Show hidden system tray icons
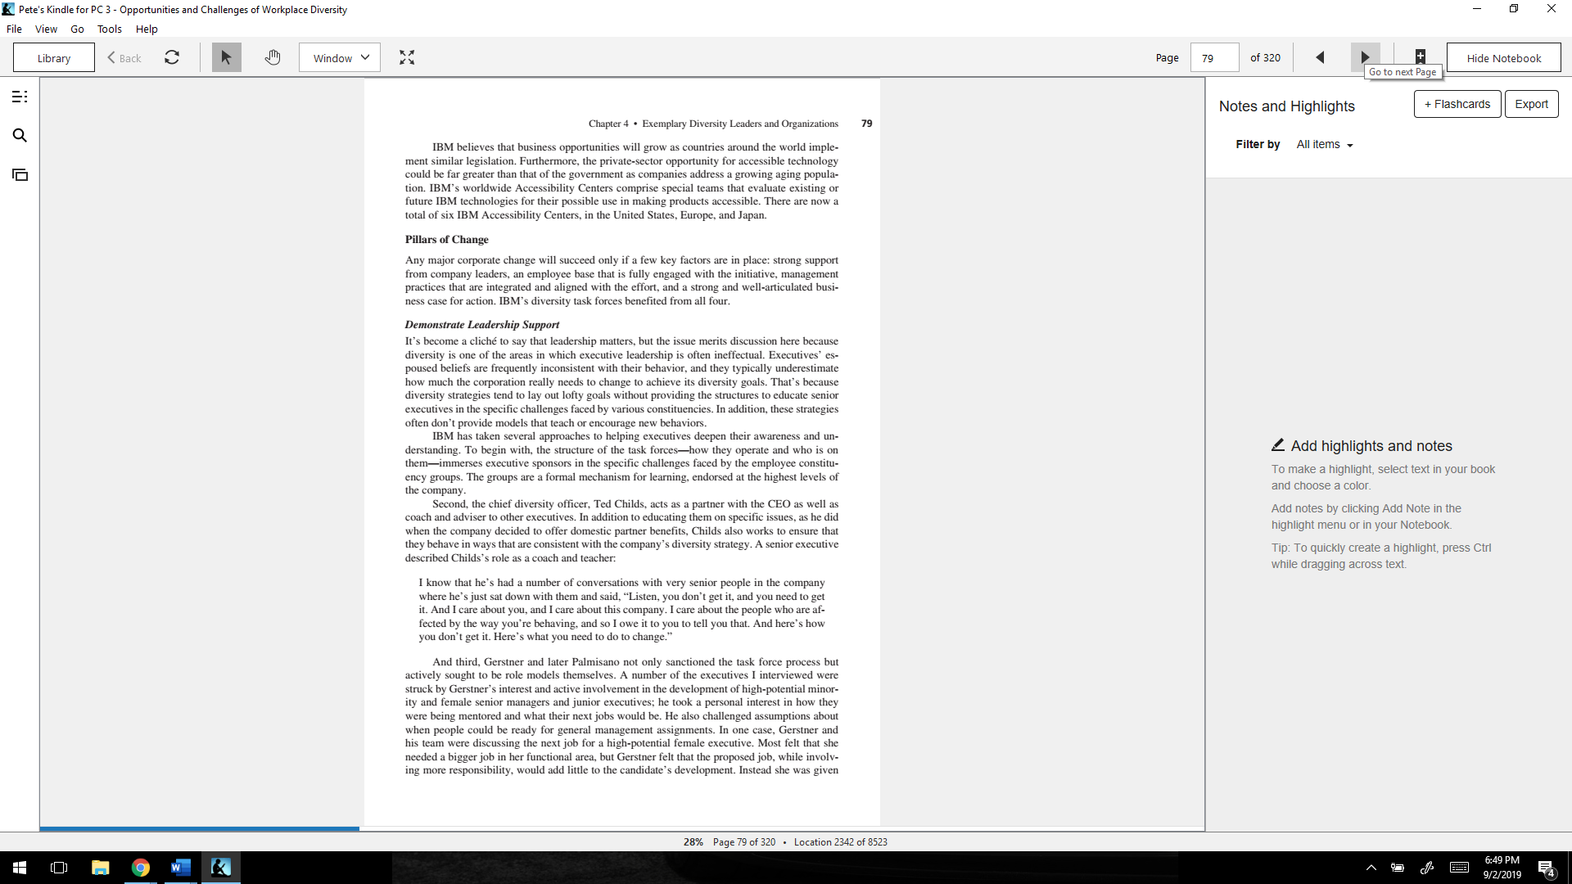Image resolution: width=1572 pixels, height=884 pixels. pyautogui.click(x=1371, y=868)
